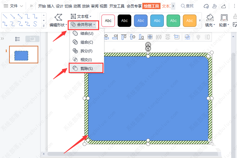The height and width of the screenshot is (158, 237).
Task: Click the Text Box (文本框) icon
Action: 73,16
